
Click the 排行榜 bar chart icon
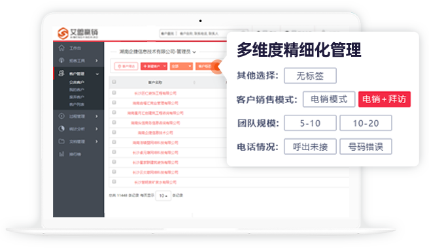(61, 154)
